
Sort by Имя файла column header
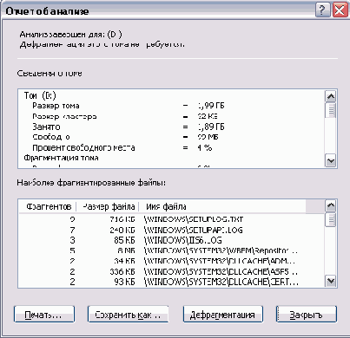point(222,206)
